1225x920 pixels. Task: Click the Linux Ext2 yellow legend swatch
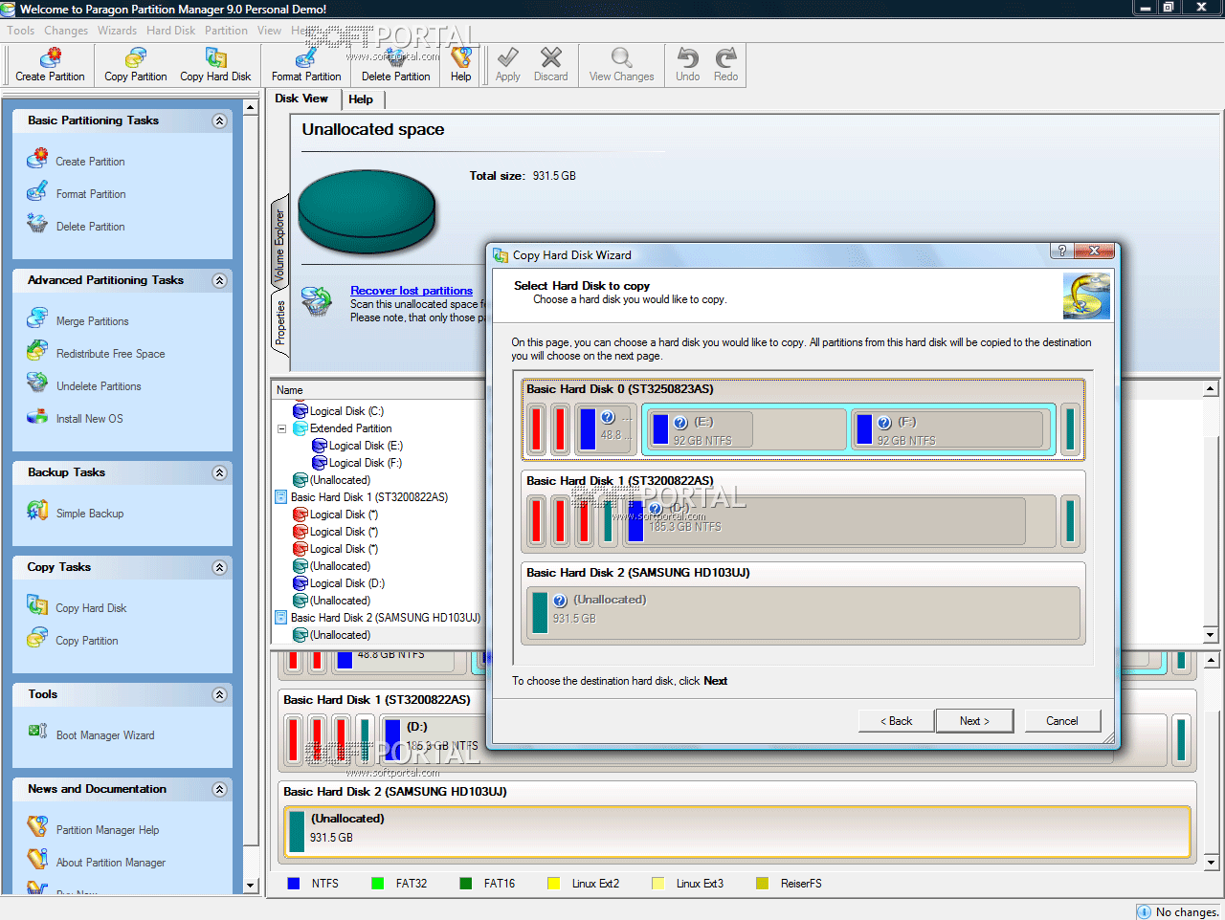click(553, 884)
